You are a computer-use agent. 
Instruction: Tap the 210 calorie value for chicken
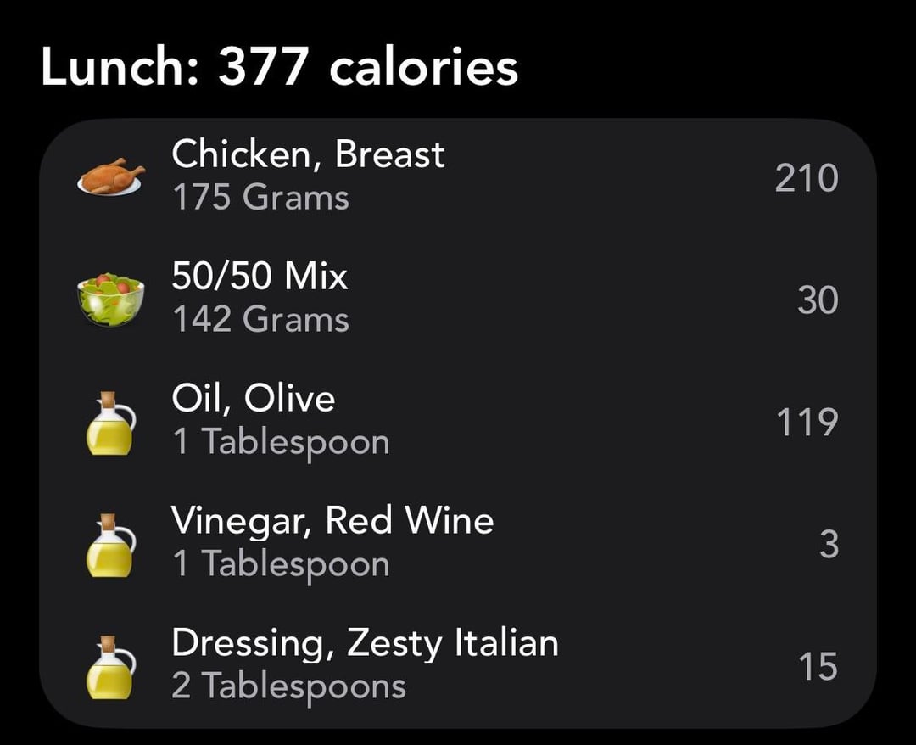[806, 178]
